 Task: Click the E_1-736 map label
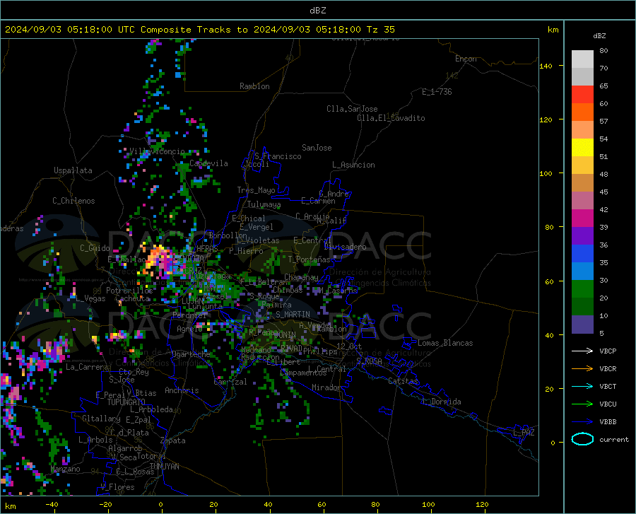point(437,92)
